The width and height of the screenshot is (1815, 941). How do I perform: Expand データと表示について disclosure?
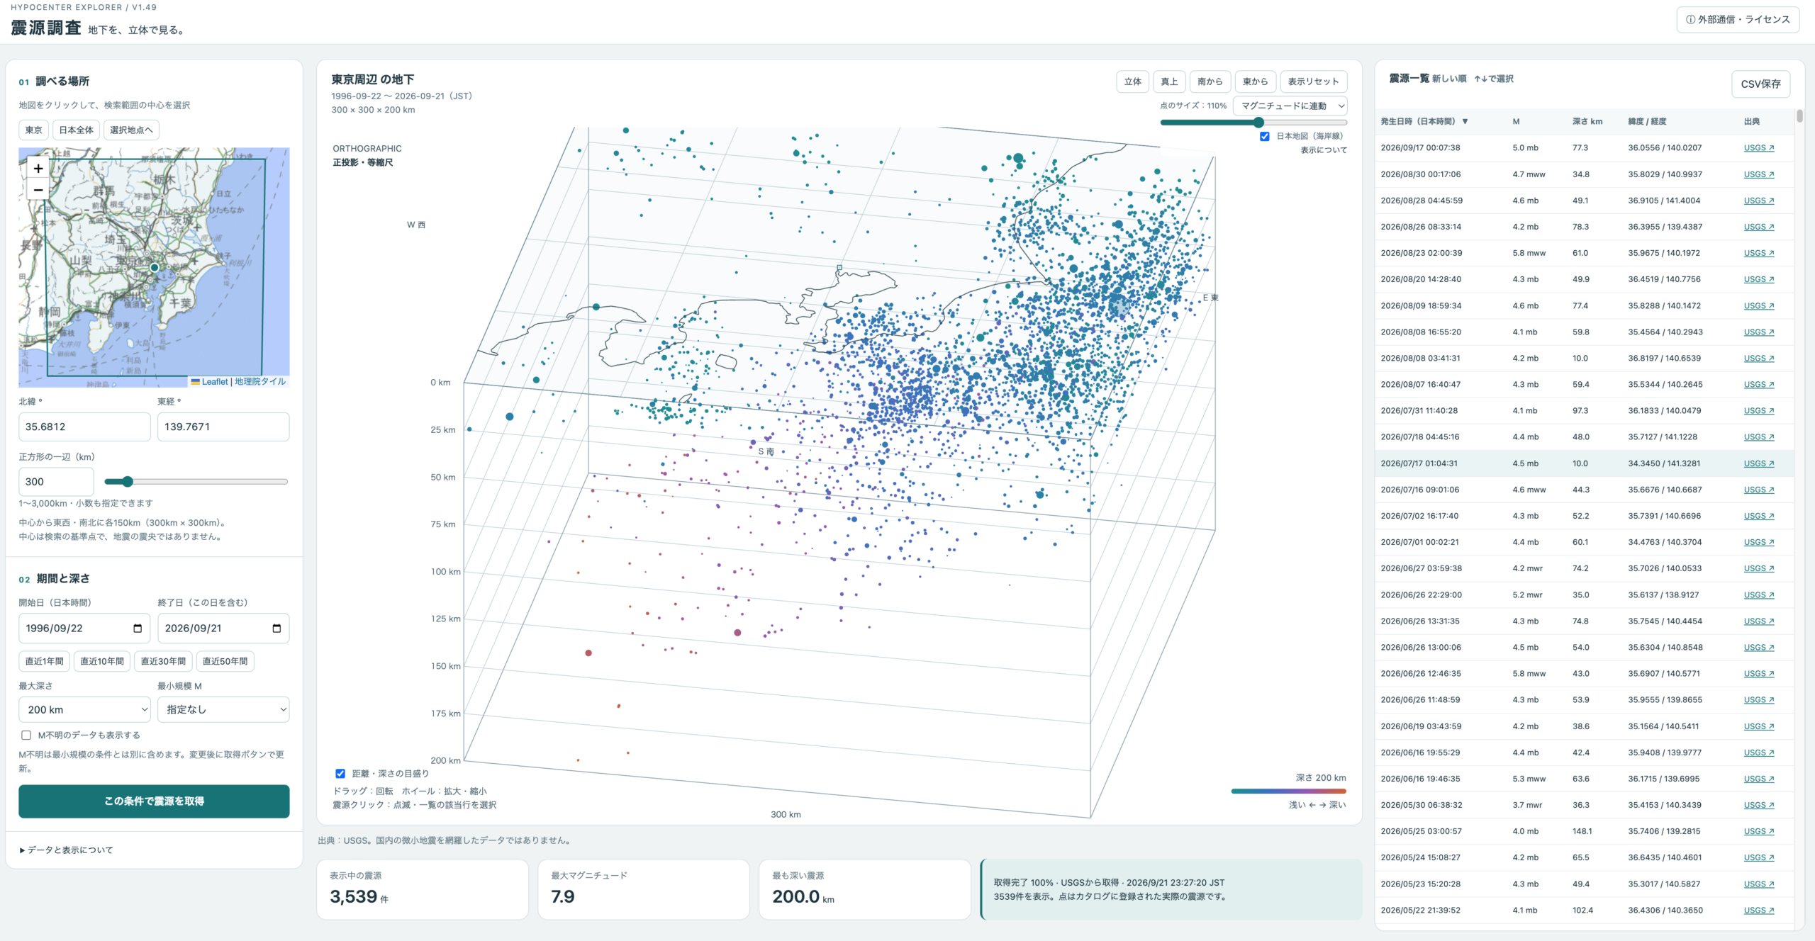pyautogui.click(x=67, y=850)
